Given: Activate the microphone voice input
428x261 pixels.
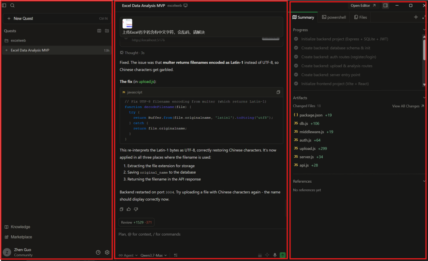Looking at the screenshot, I should [x=275, y=255].
